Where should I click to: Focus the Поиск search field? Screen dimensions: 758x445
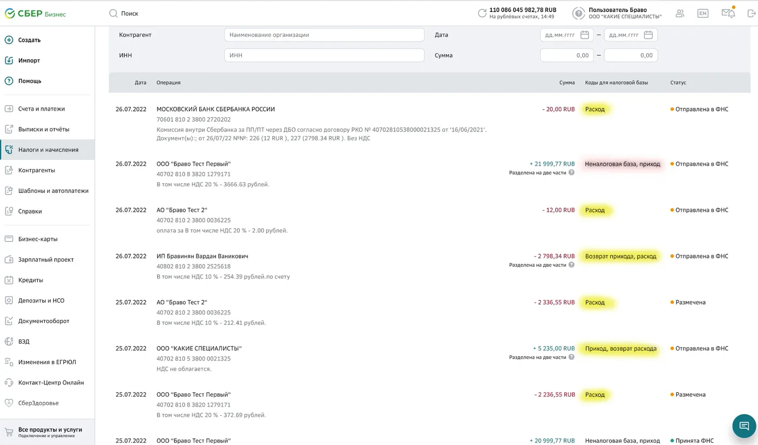point(130,14)
